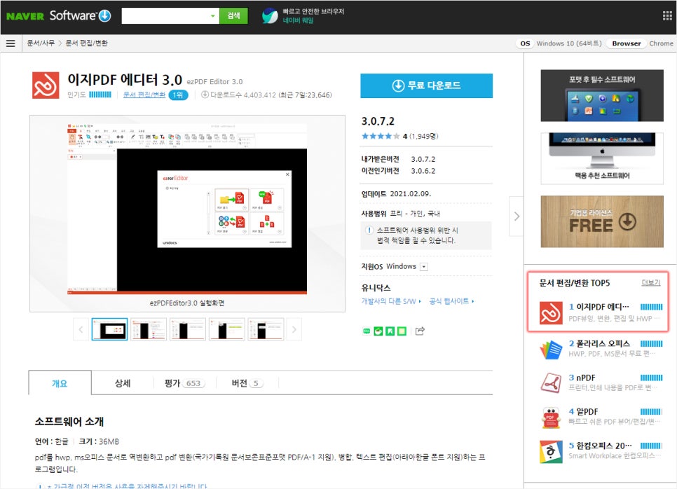Open nPDF in TOP5 list
The image size is (677, 489).
tap(585, 378)
